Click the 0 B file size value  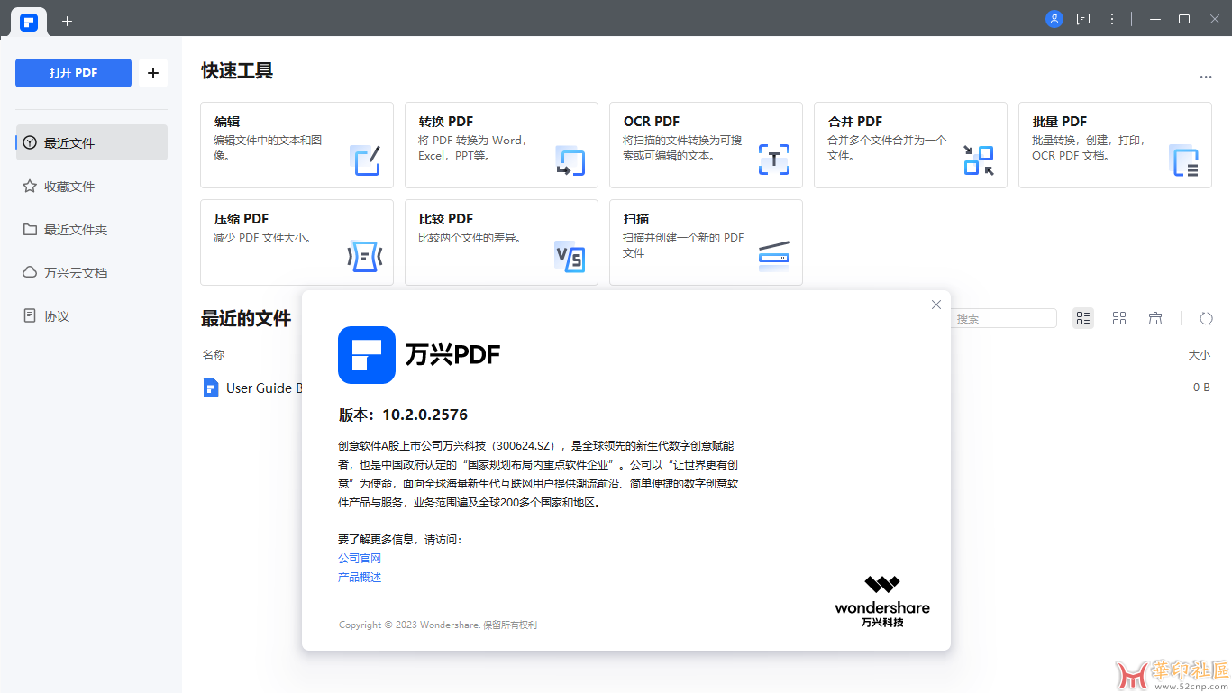1201,388
